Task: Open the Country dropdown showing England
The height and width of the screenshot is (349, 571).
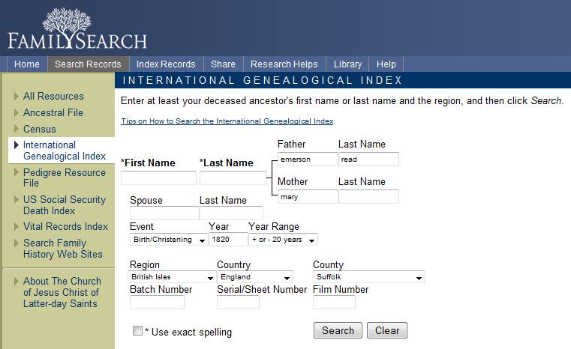Action: [x=255, y=277]
